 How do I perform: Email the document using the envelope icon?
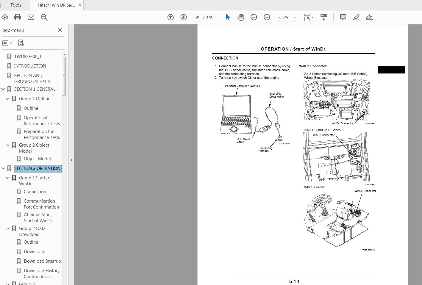click(31, 17)
